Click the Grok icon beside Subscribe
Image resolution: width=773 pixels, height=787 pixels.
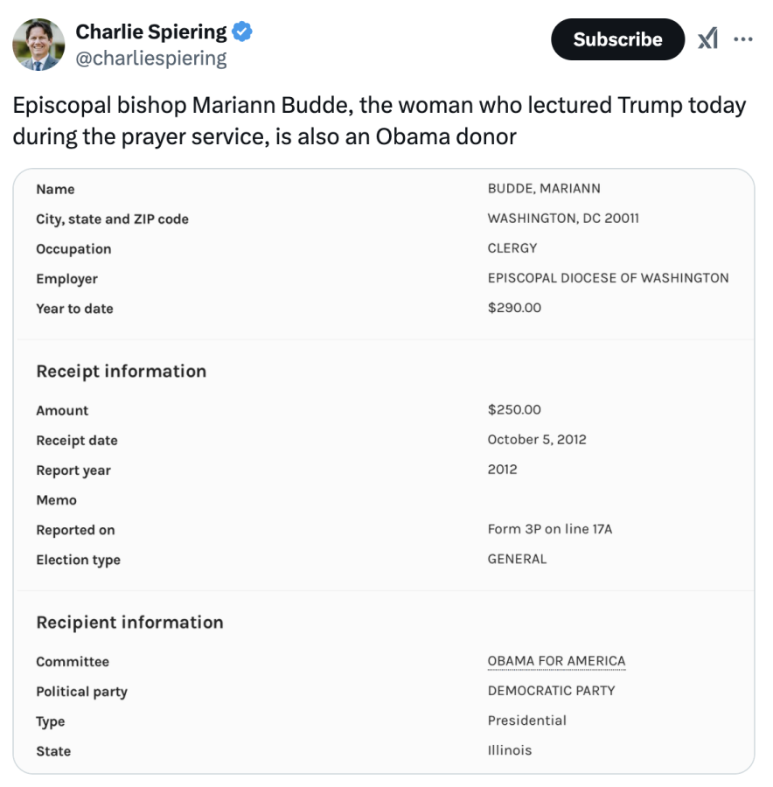pos(707,39)
